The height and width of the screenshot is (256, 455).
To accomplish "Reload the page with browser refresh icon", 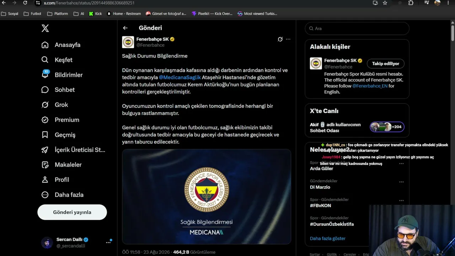I will tap(25, 3).
